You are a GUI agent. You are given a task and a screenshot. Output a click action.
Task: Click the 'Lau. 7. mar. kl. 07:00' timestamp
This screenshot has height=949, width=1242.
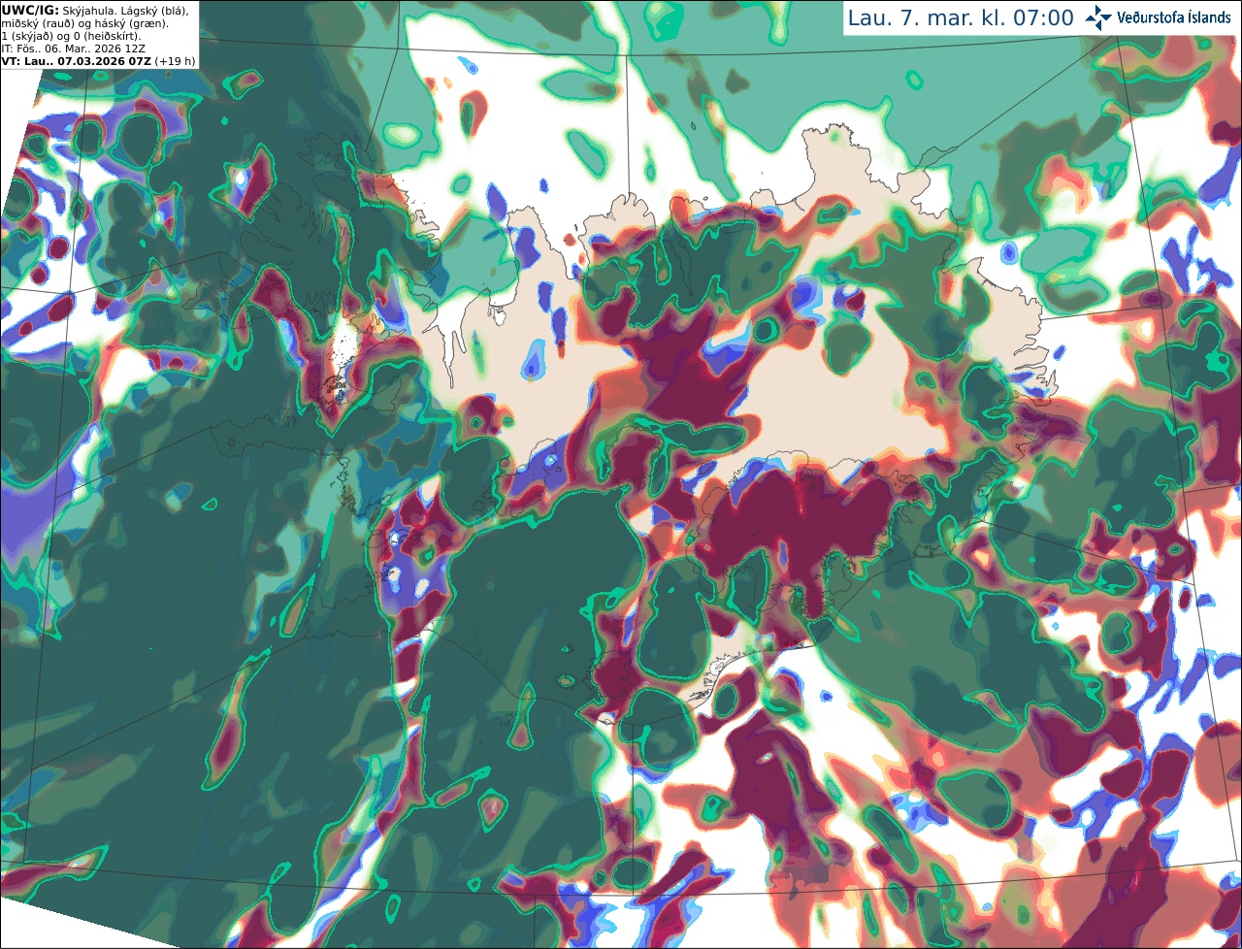pyautogui.click(x=961, y=17)
